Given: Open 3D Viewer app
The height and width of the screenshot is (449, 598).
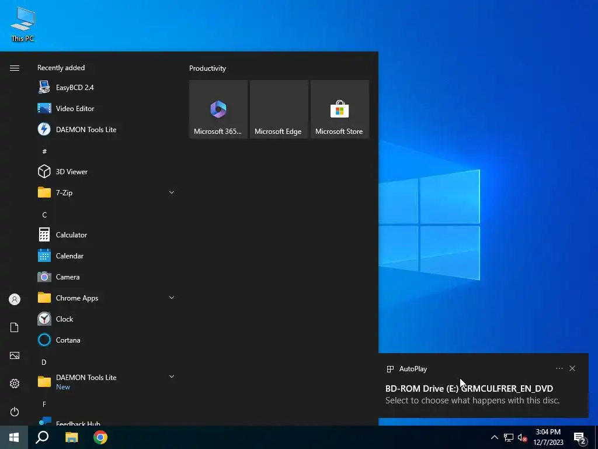Looking at the screenshot, I should (106, 171).
